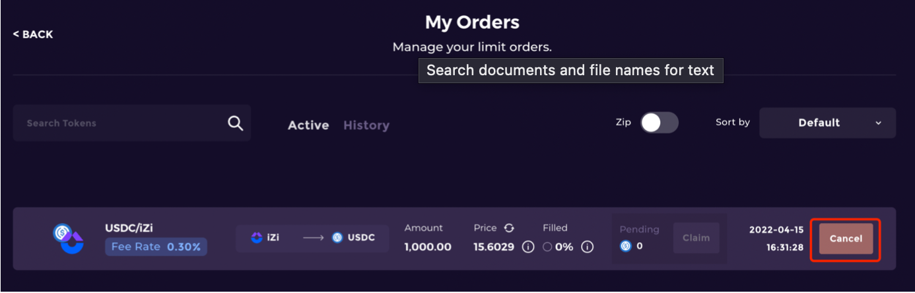Screen dimensions: 915x293
Task: Click the Sort by dropdown chevron arrow
Action: (x=878, y=123)
